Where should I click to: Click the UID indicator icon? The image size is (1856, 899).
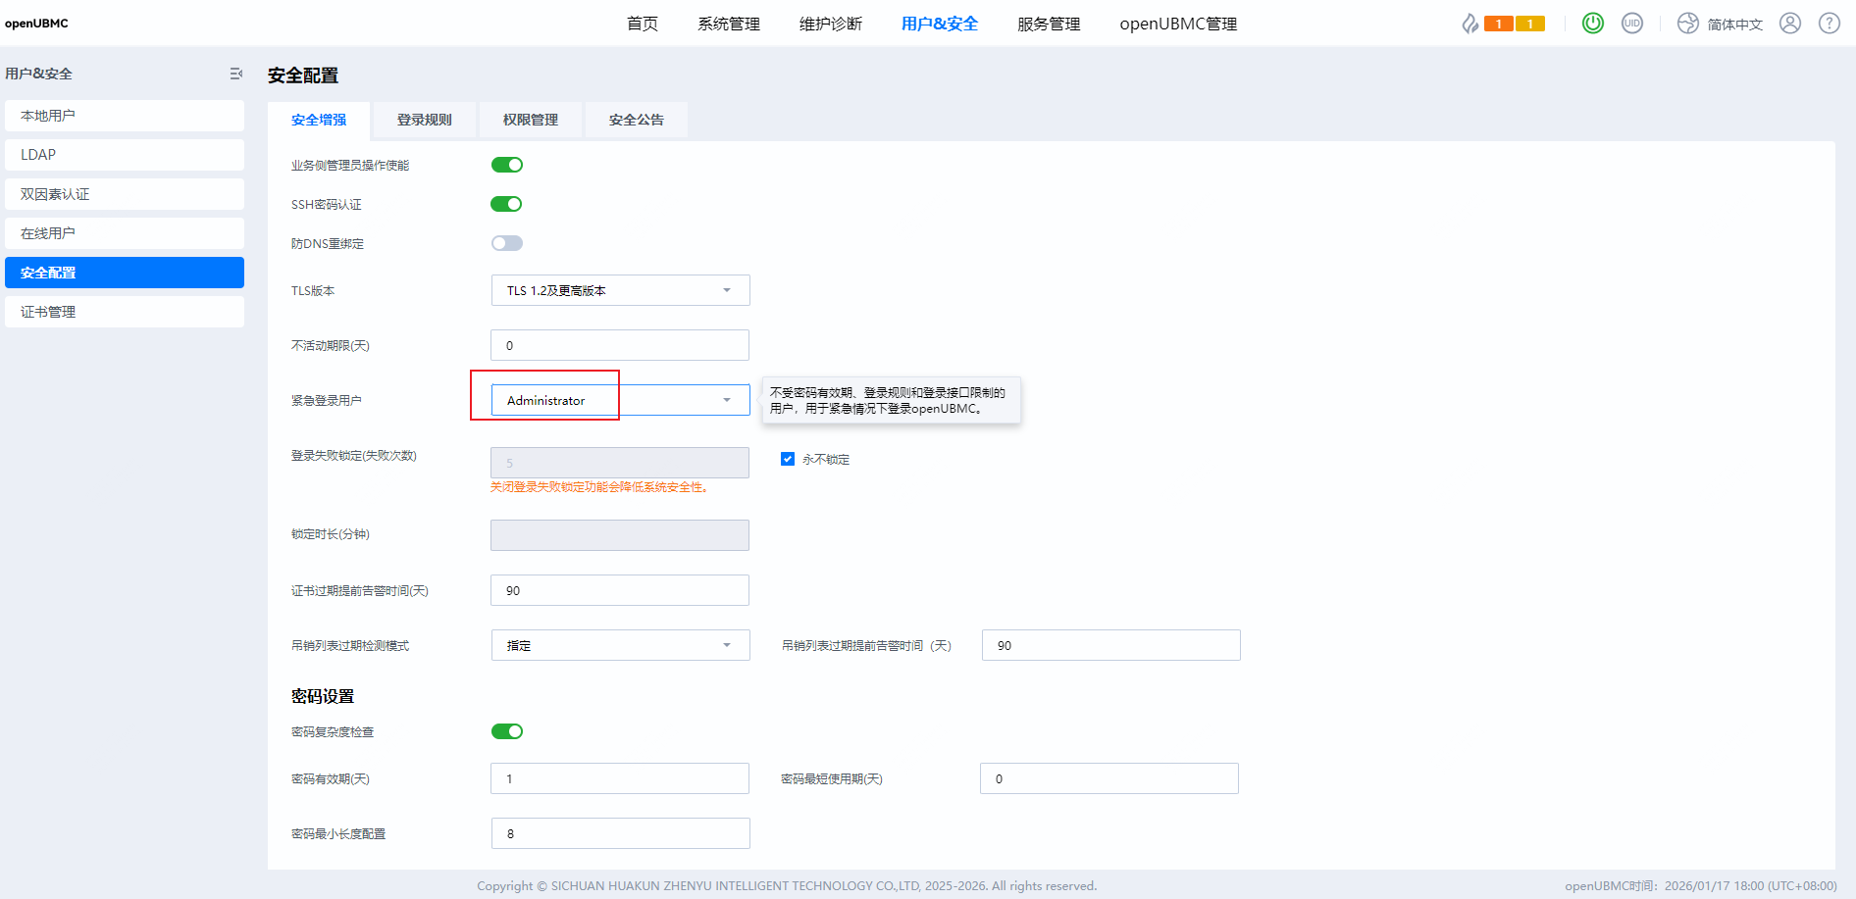pos(1631,24)
